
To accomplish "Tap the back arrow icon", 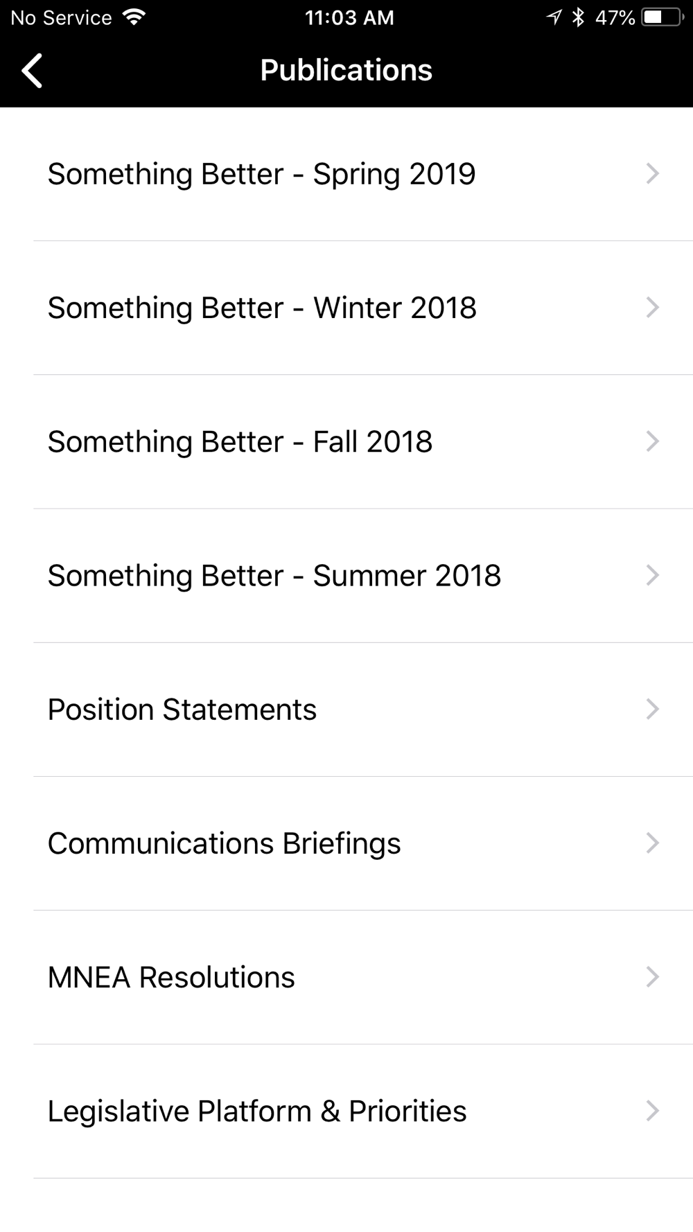I will tap(32, 71).
